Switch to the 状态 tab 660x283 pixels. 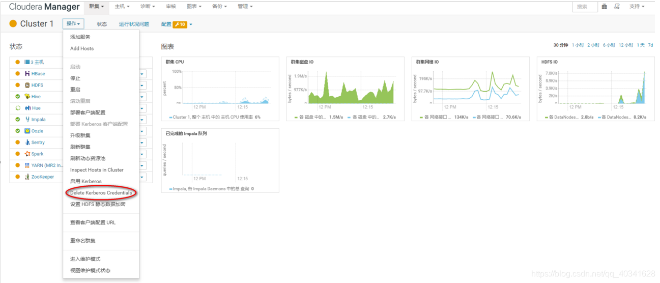102,24
